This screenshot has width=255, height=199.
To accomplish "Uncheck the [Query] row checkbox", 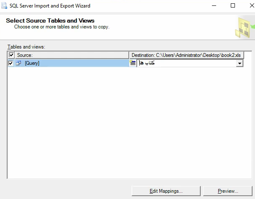I will coord(10,63).
